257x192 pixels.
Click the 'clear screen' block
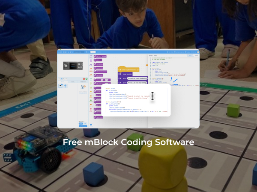tap(125, 74)
